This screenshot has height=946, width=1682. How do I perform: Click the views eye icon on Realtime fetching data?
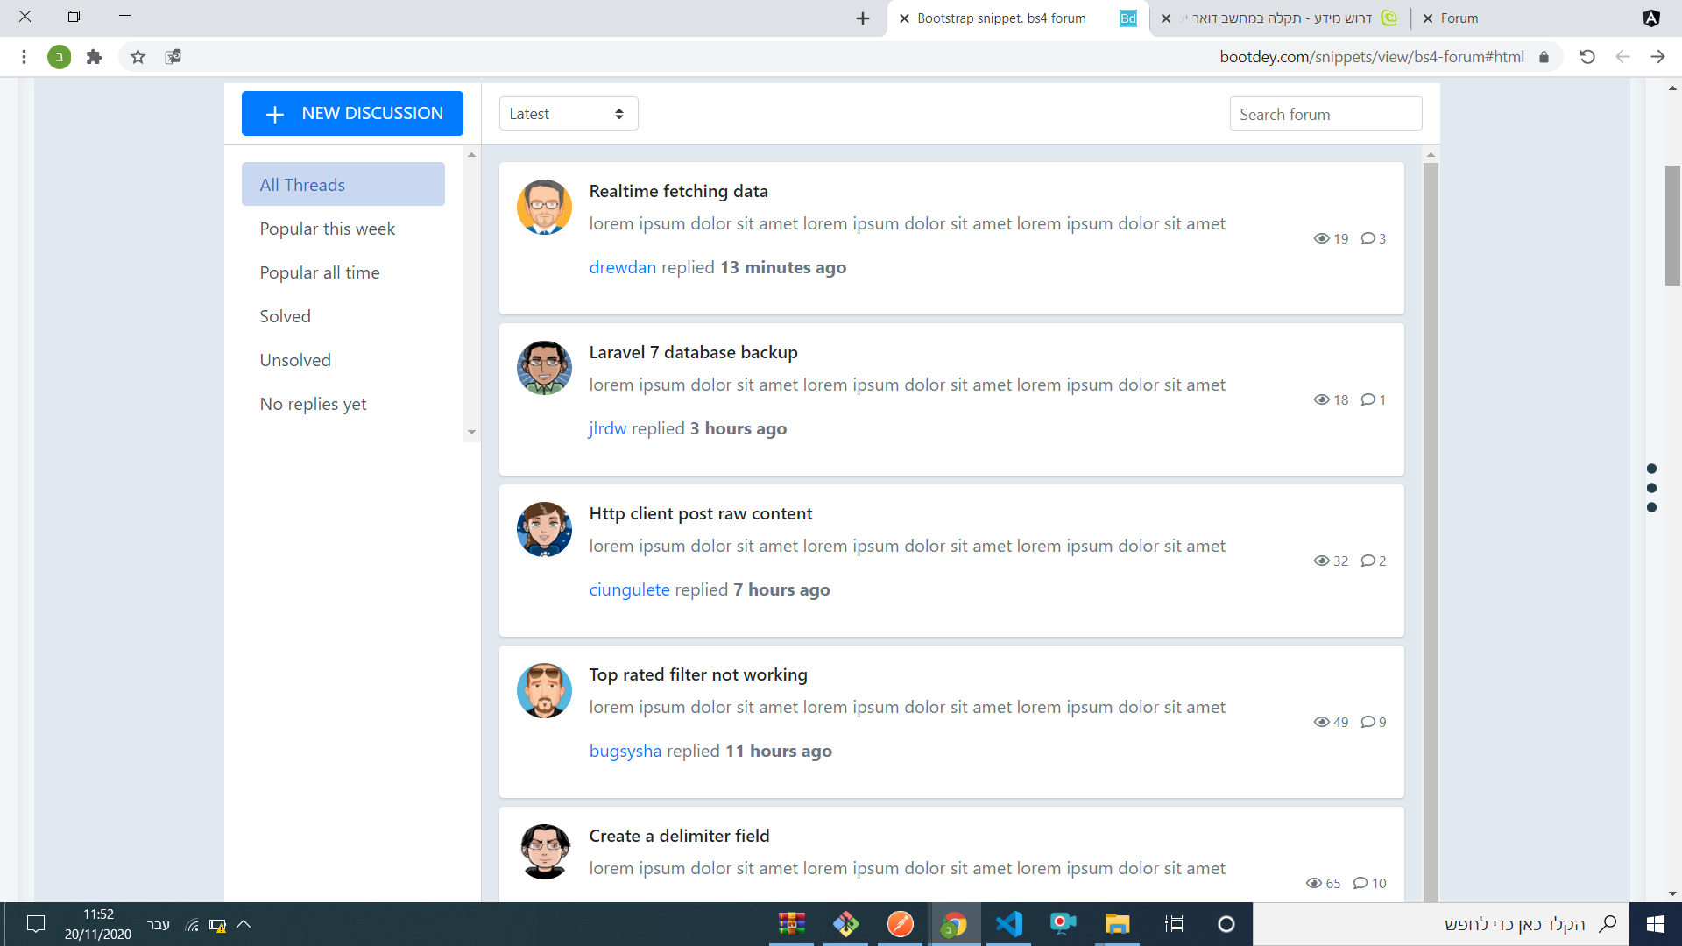click(x=1321, y=238)
